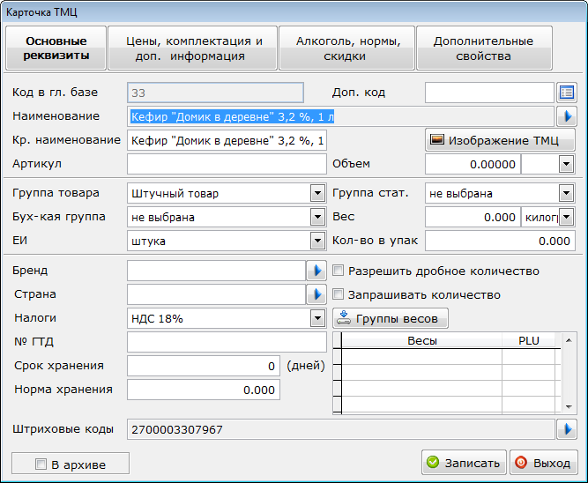Image resolution: width=588 pixels, height=483 pixels.
Task: Focus the Бренд input field
Action: pos(217,271)
